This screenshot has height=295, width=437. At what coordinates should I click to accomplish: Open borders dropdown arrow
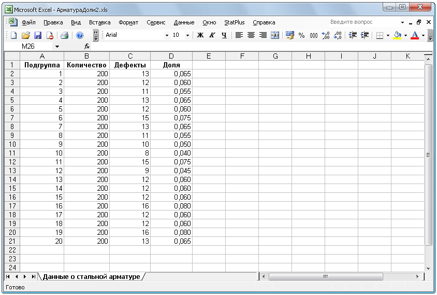click(388, 35)
